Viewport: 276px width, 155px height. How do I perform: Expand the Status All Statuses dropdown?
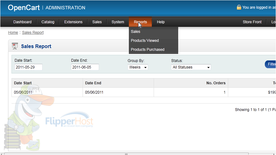point(191,67)
